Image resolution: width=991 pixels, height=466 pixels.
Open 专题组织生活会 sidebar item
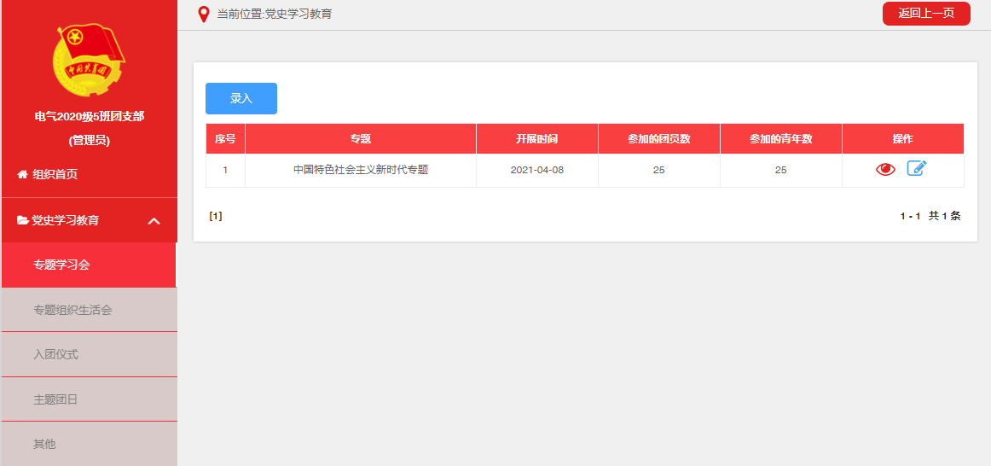pos(72,310)
